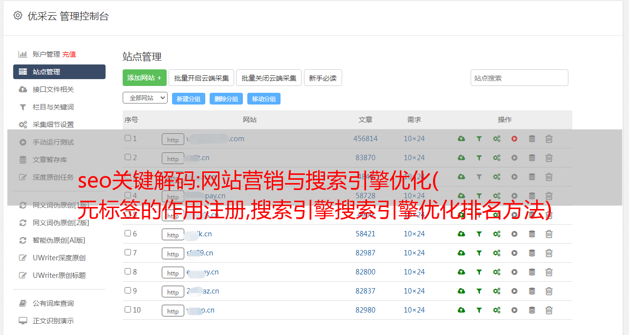The width and height of the screenshot is (629, 335).
Task: Open 接口文件相关 in the sidebar
Action: [x=53, y=89]
